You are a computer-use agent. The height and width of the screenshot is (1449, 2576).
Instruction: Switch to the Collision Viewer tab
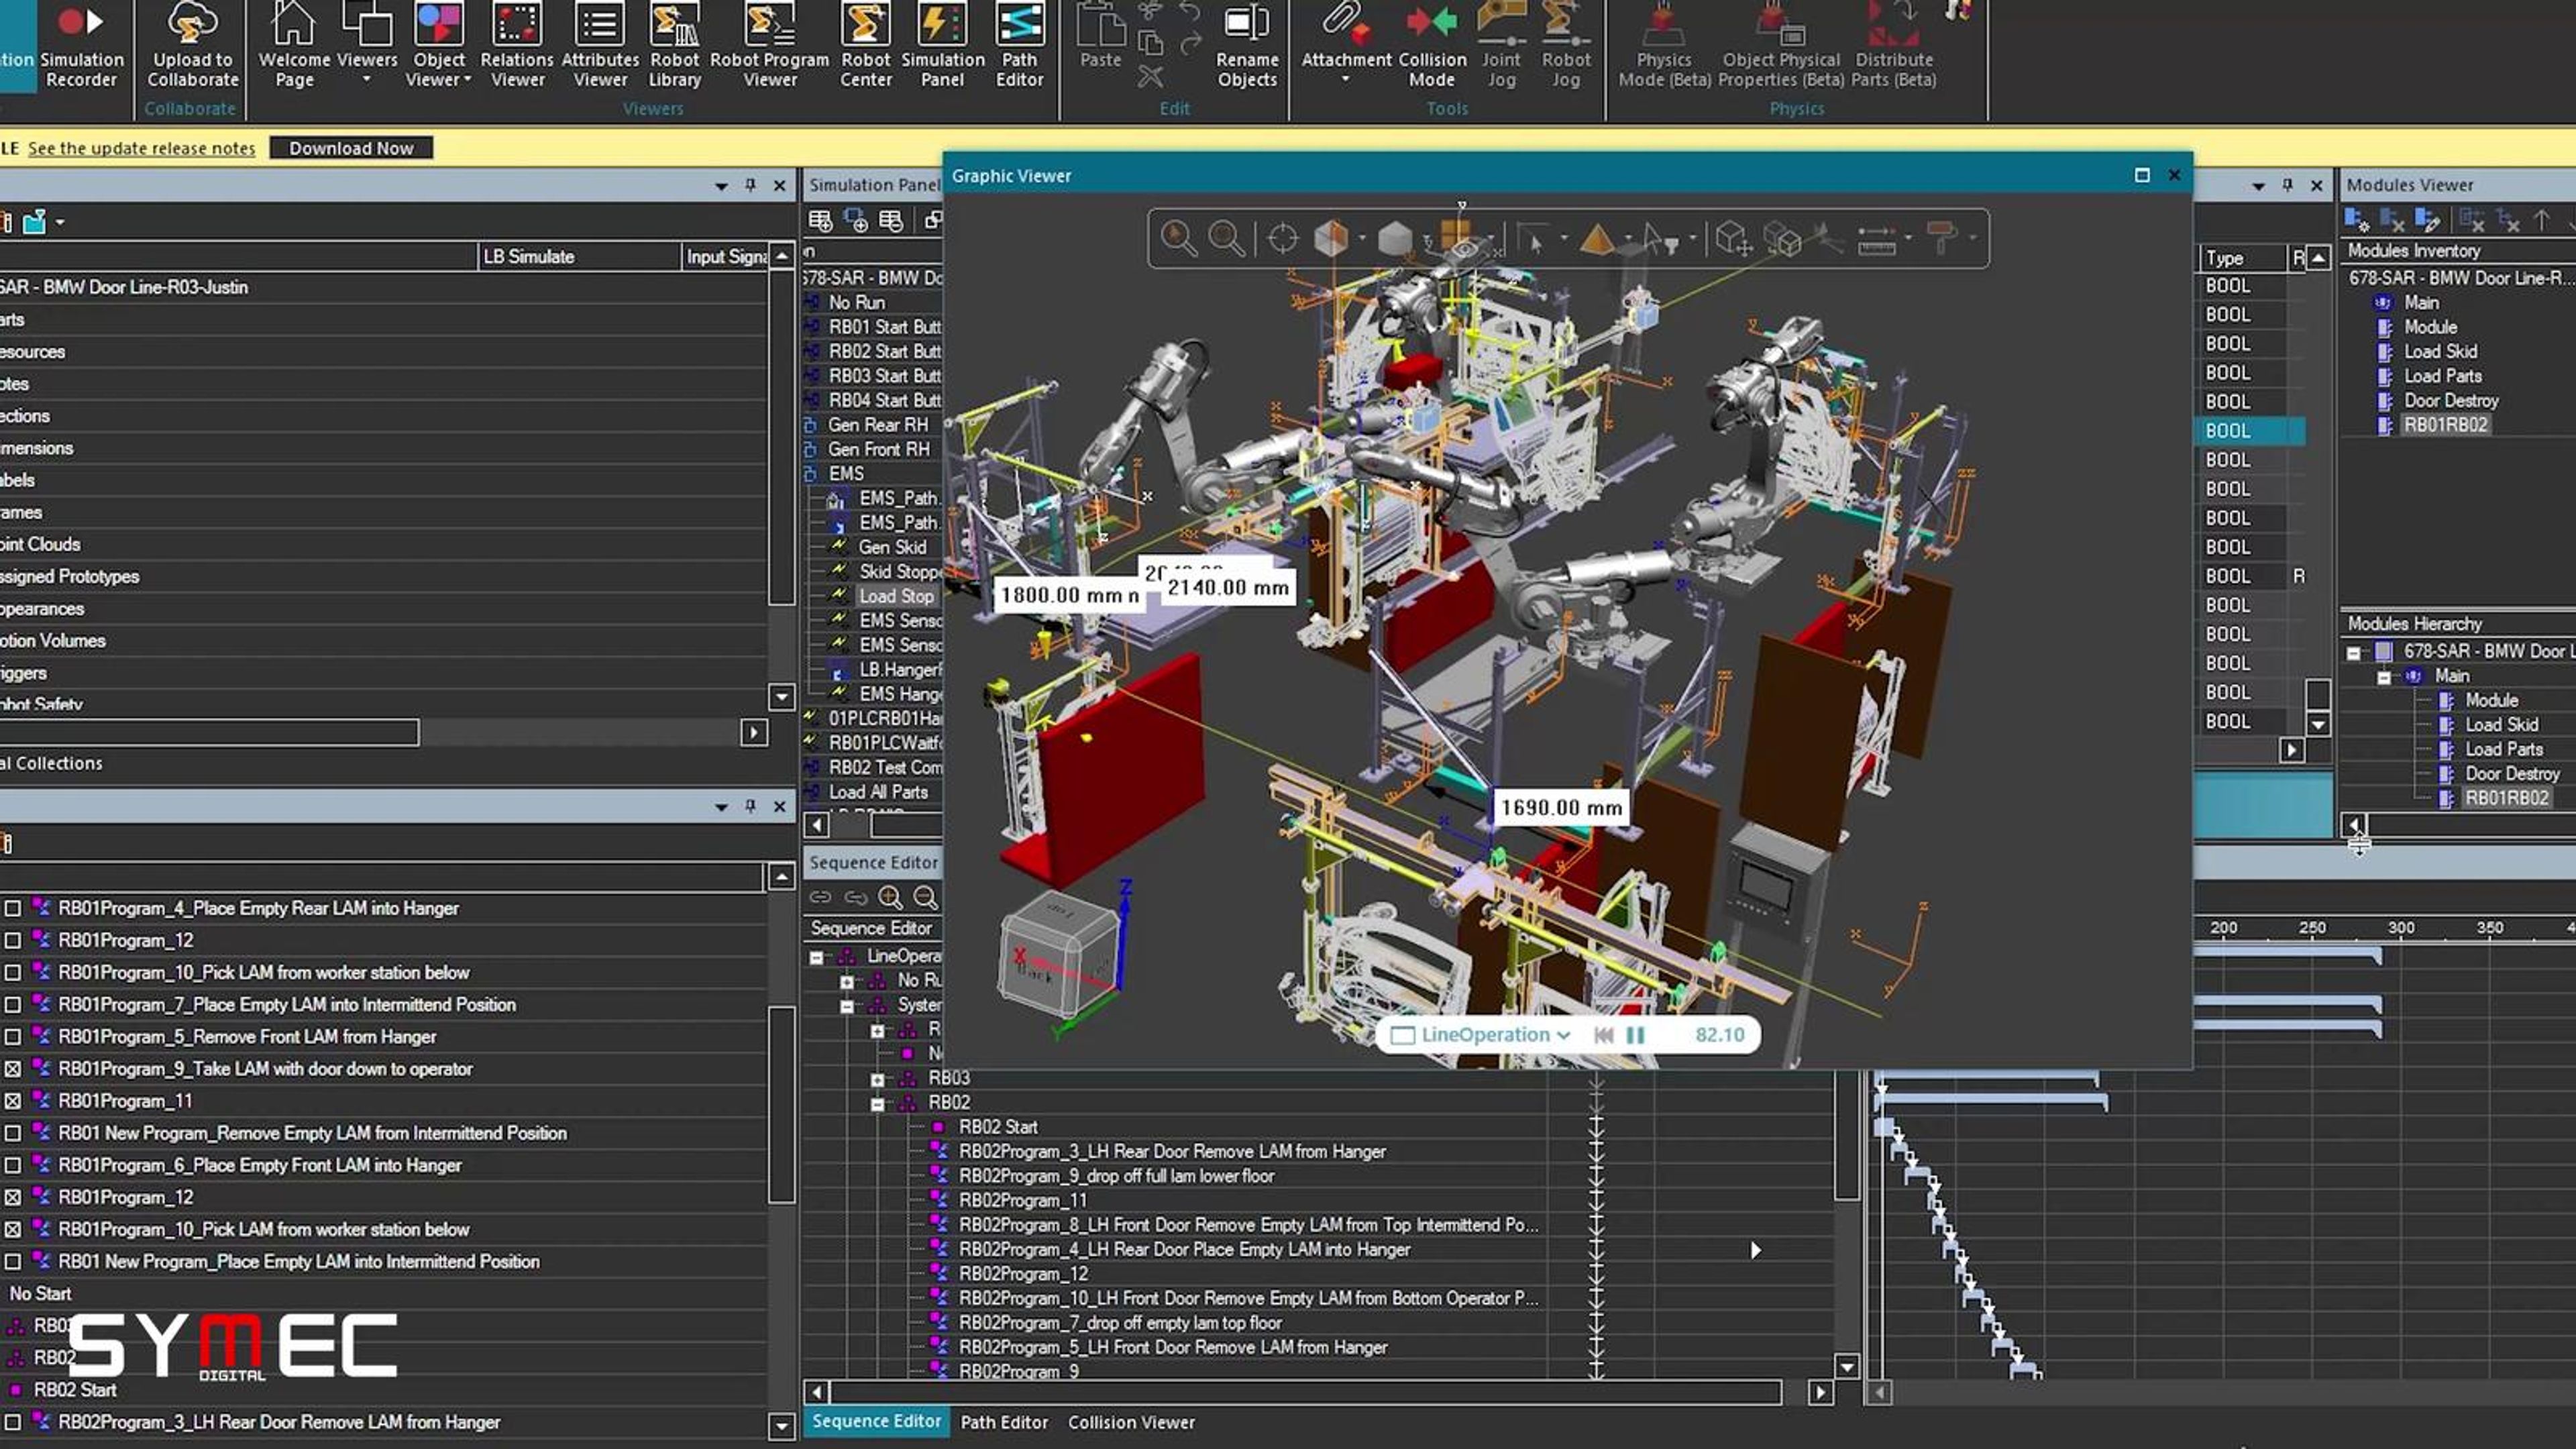pos(1131,1422)
